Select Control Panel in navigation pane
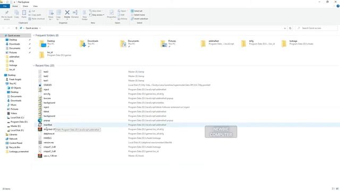The height and width of the screenshot is (191, 340). point(15,143)
